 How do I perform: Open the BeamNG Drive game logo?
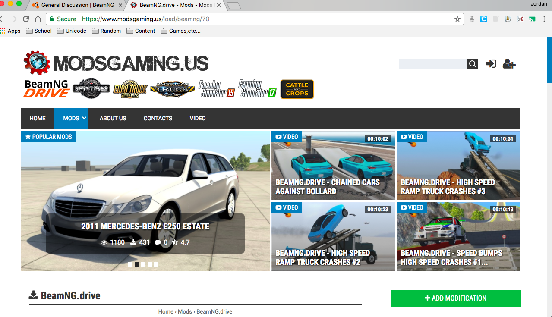point(47,89)
